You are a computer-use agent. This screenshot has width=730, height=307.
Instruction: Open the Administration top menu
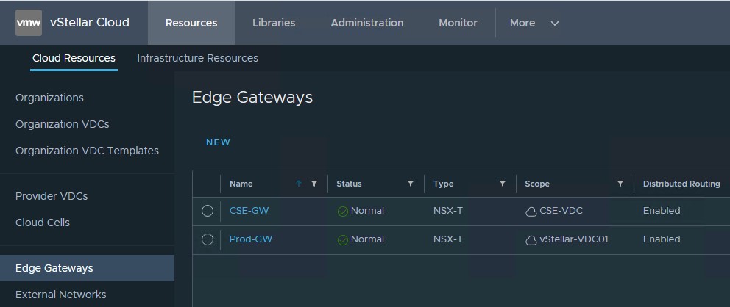[x=366, y=23]
